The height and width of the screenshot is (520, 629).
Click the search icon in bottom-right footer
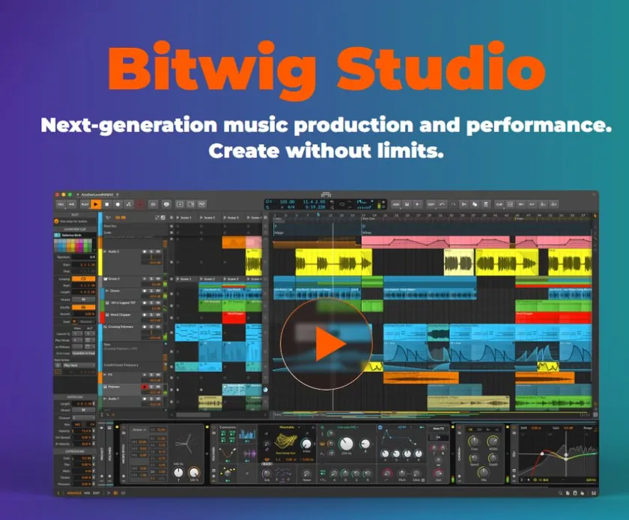(x=560, y=493)
